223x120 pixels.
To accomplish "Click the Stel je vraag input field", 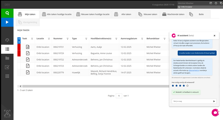I will 192,101.
